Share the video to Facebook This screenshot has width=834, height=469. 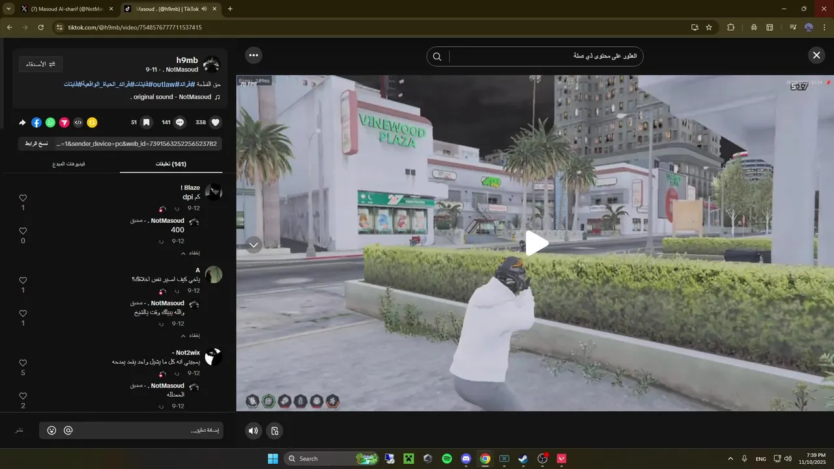tap(36, 122)
